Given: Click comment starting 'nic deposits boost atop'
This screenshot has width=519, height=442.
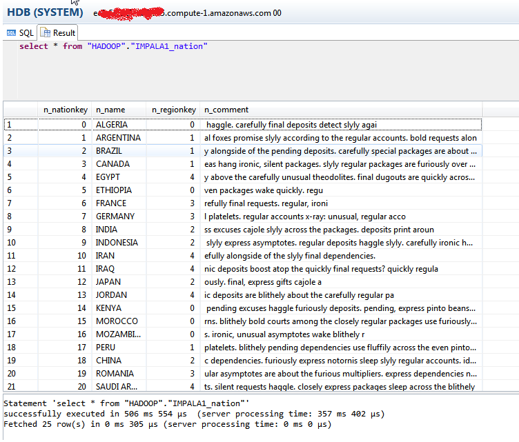Looking at the screenshot, I should [x=321, y=269].
